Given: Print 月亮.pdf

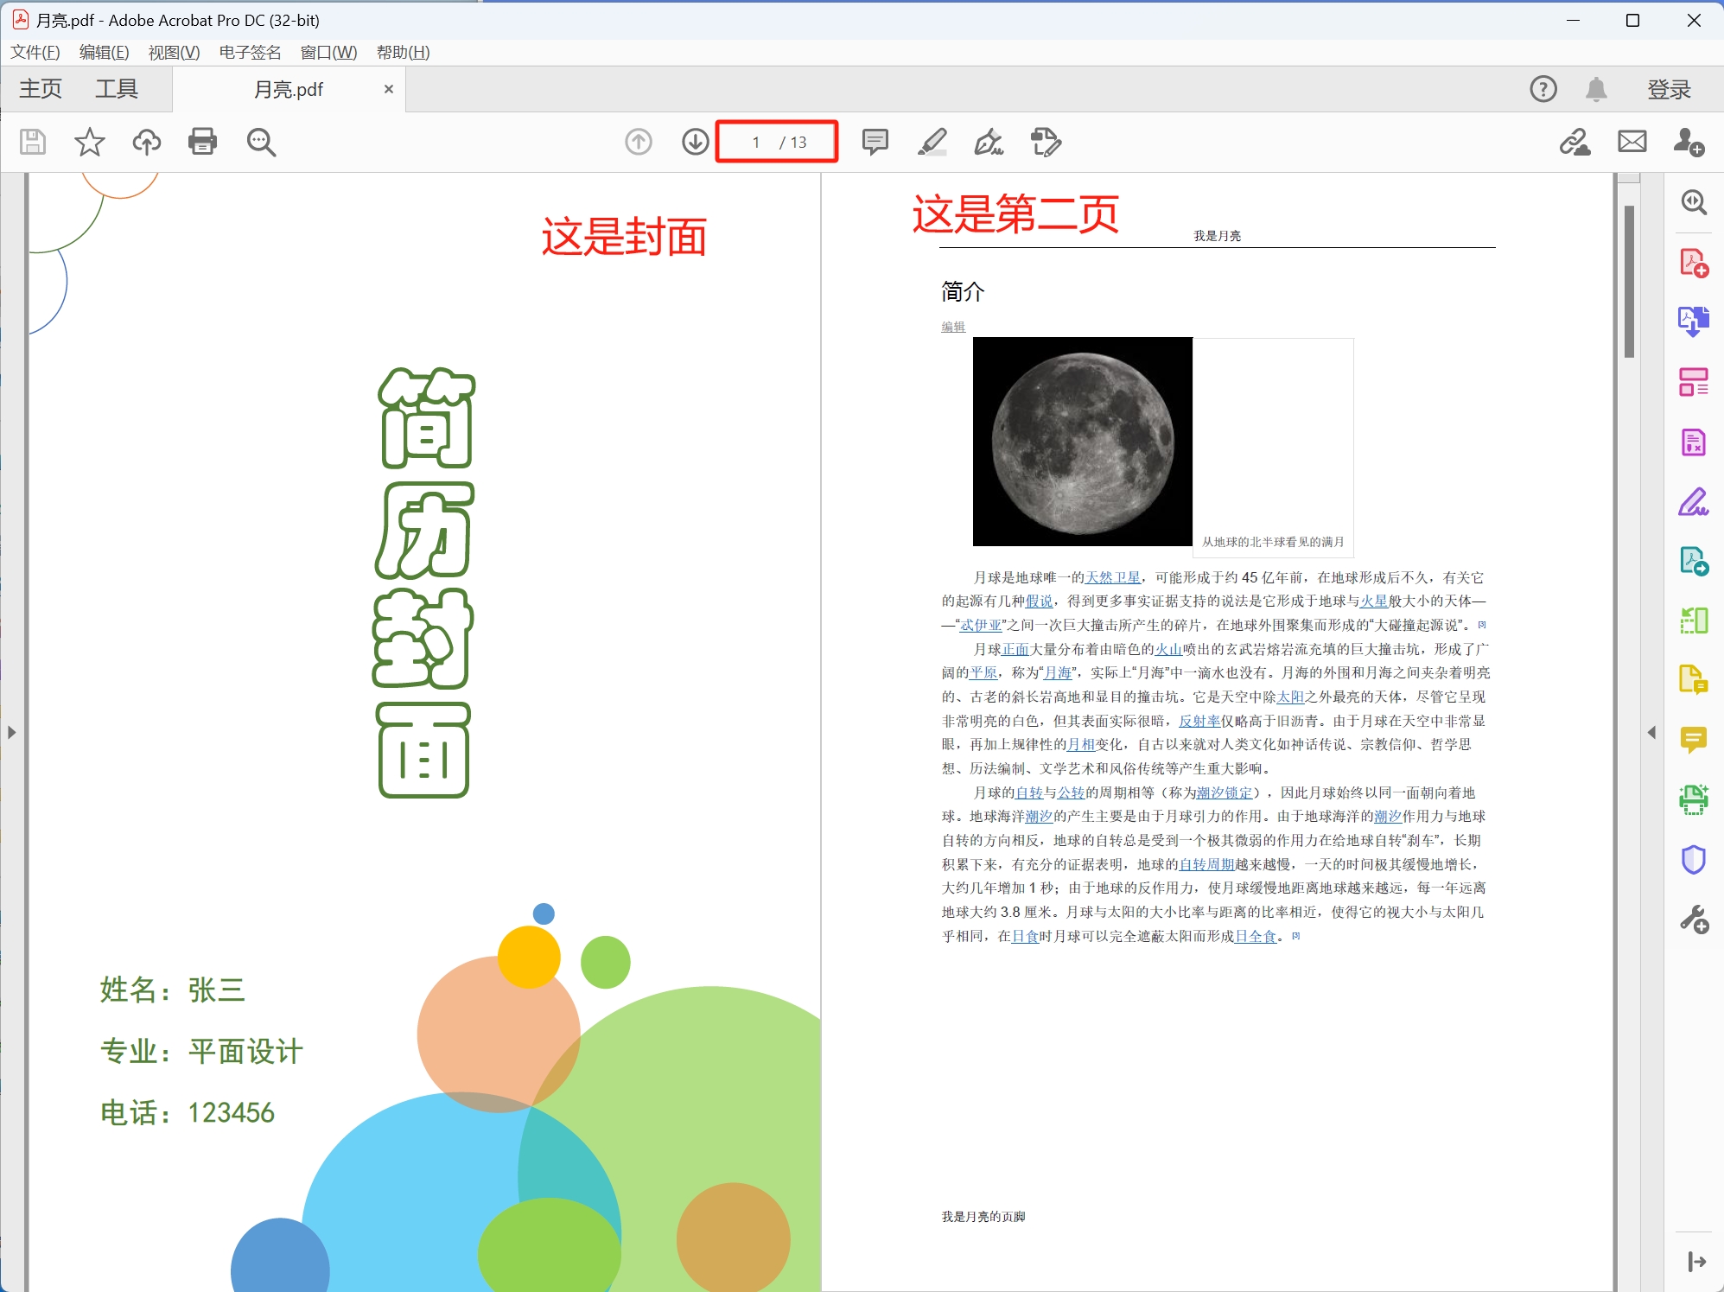Looking at the screenshot, I should click(202, 142).
